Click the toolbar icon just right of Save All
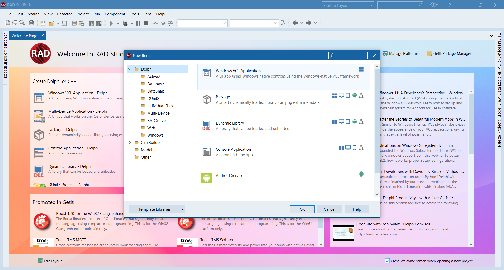This screenshot has height=270, width=504. point(82,23)
